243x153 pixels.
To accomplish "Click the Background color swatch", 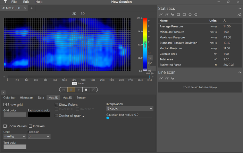I will point(39,114).
